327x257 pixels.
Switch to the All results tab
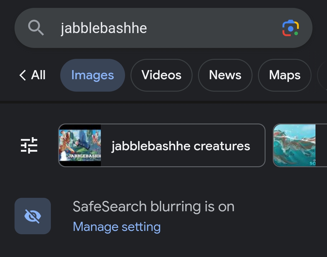point(38,75)
